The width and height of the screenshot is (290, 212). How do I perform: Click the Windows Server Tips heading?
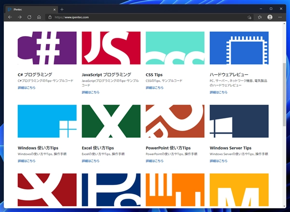pyautogui.click(x=231, y=148)
